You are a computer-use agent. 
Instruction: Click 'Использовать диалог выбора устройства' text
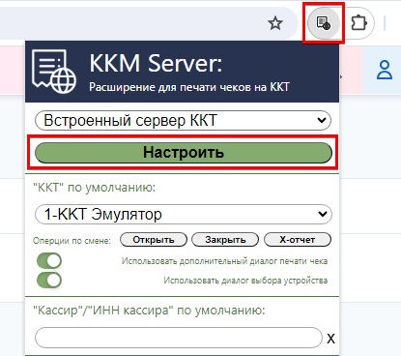point(245,281)
